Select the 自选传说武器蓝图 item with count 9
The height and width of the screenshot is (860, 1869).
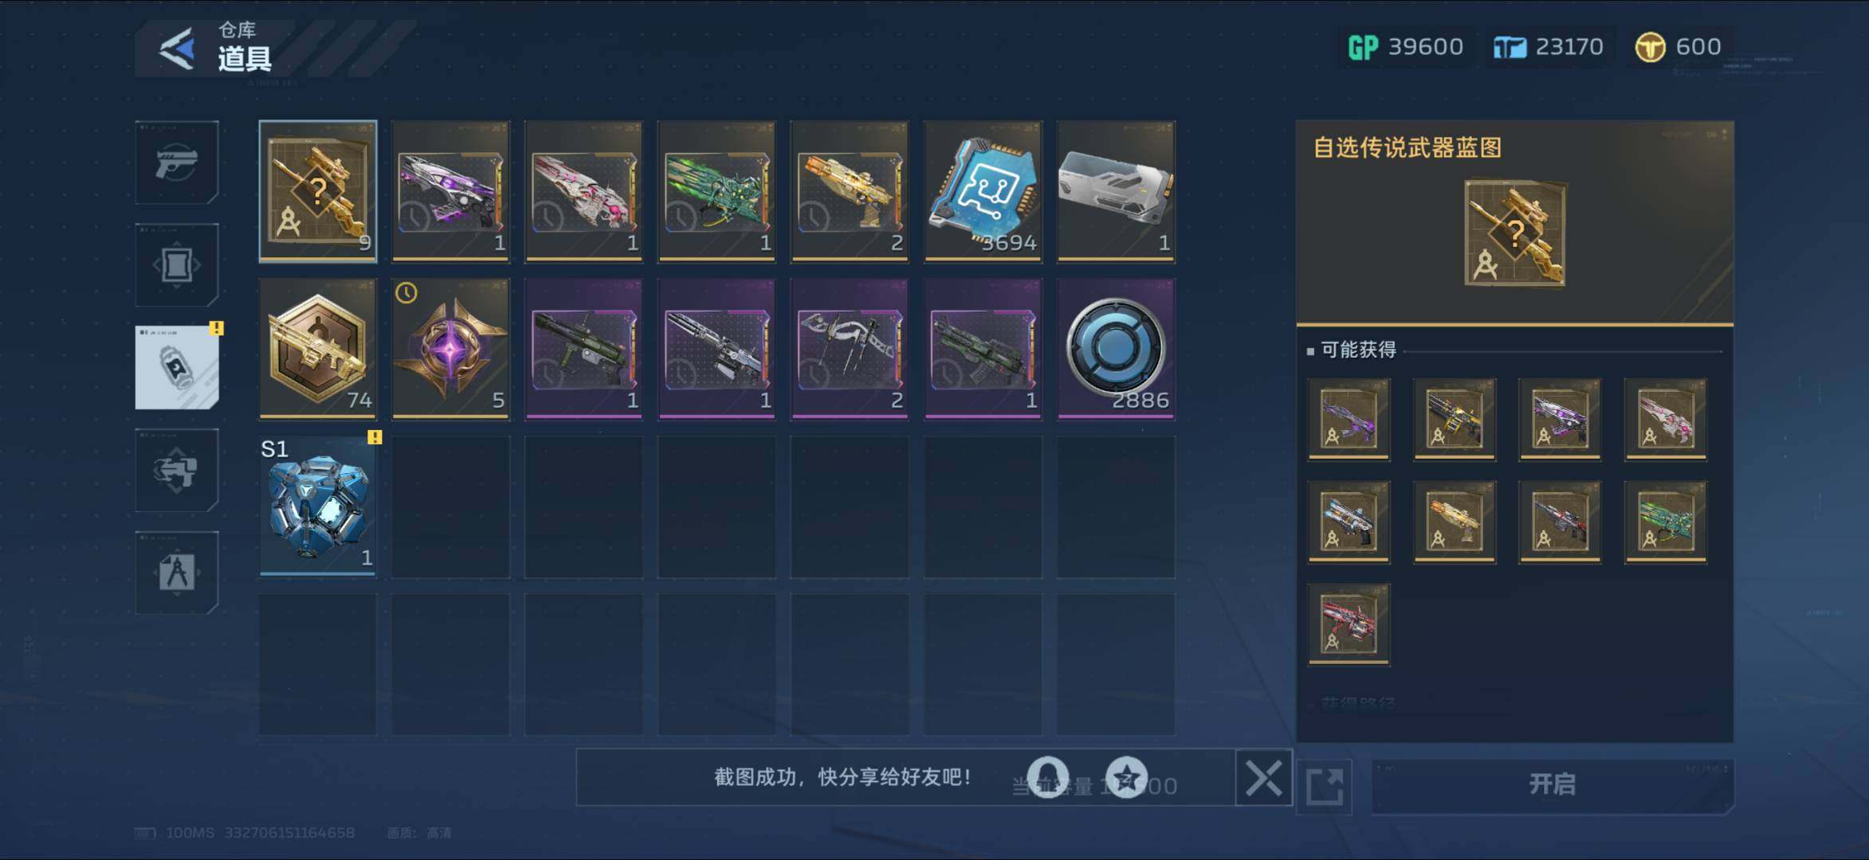click(x=318, y=192)
